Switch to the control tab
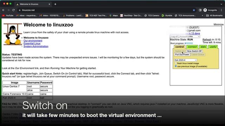 point(180,47)
